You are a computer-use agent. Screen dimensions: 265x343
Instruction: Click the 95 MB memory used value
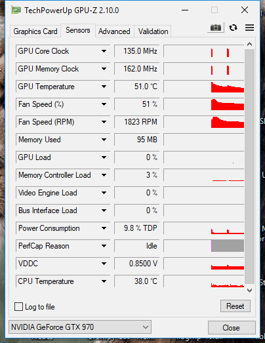[x=137, y=140]
